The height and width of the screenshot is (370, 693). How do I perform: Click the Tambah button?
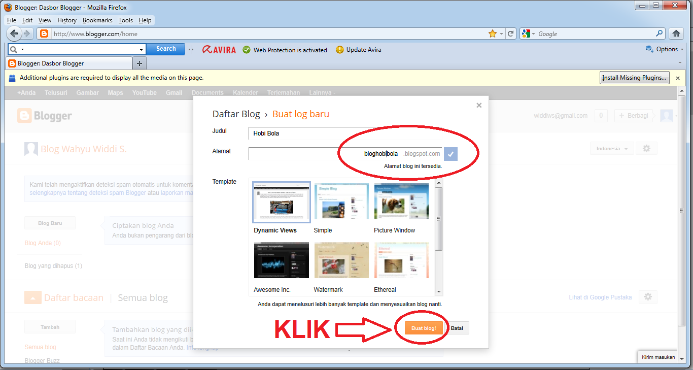[x=50, y=327]
